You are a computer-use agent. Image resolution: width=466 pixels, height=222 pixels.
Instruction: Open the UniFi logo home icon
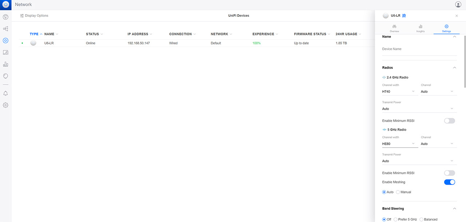click(x=5, y=5)
